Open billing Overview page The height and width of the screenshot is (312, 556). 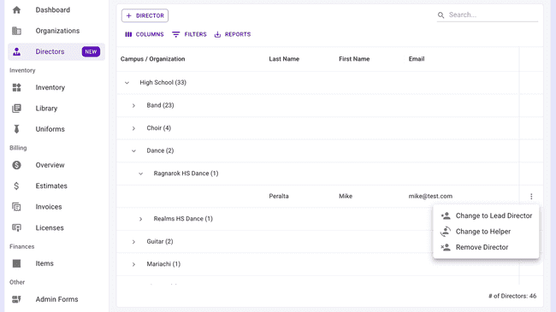coord(56,165)
